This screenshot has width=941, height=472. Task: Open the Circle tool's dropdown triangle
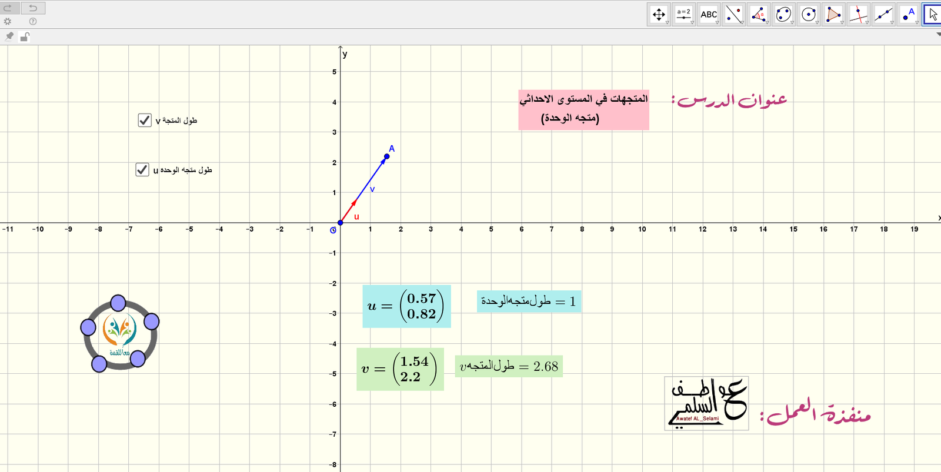point(817,22)
